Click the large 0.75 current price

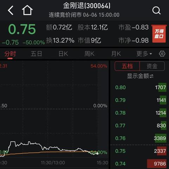point(22,29)
